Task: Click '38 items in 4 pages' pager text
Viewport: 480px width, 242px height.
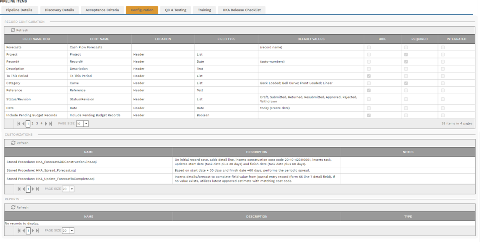Action: [x=457, y=124]
